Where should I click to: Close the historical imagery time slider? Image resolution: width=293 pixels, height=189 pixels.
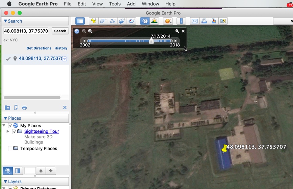pos(183,31)
